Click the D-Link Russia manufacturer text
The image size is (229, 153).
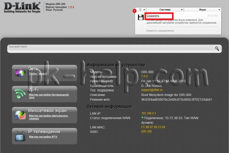151,86
